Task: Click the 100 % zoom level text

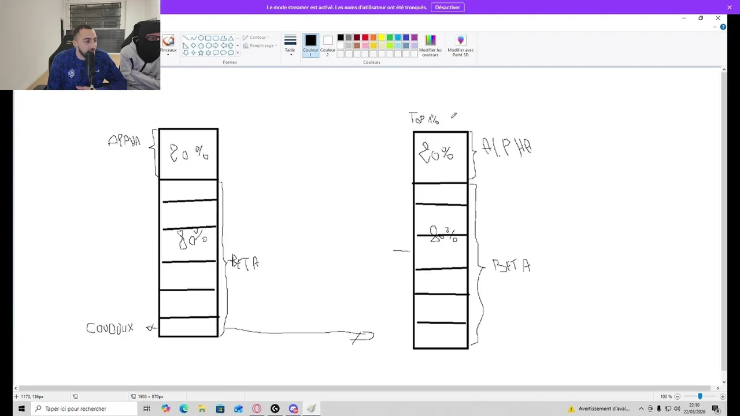Action: click(666, 396)
